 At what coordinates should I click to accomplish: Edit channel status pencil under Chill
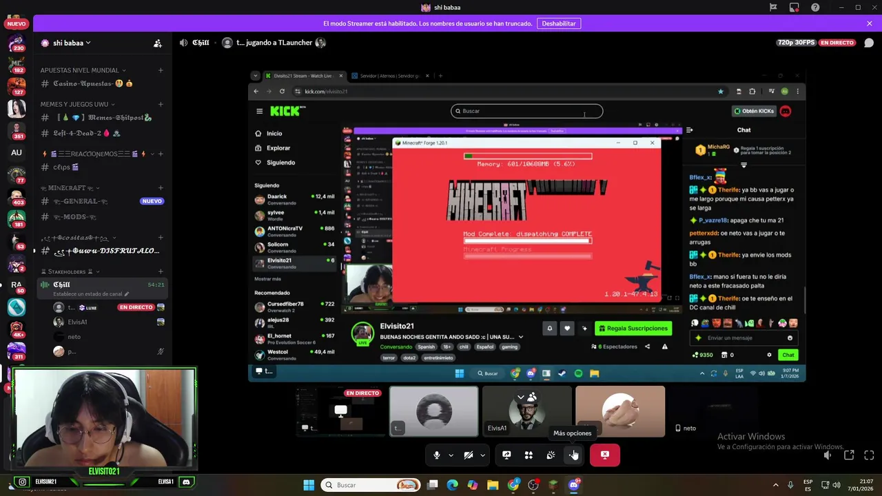coord(126,294)
